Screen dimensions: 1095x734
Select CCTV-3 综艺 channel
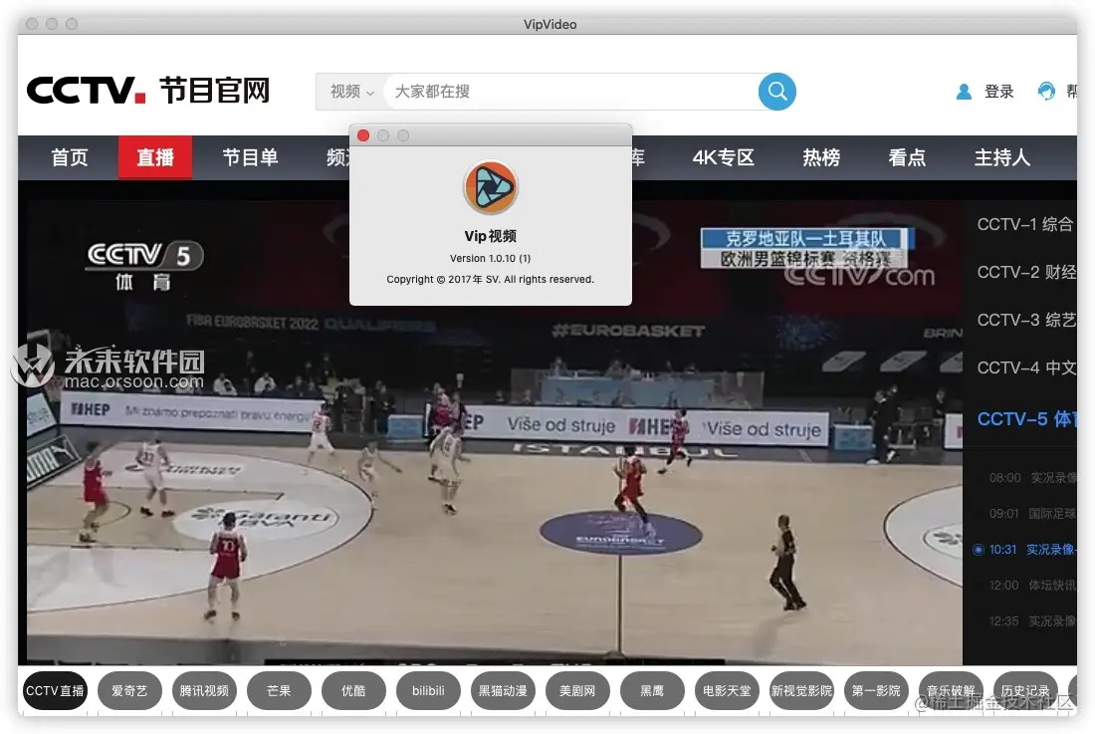[1025, 320]
